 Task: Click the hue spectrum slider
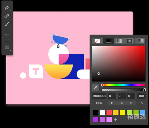(x=123, y=85)
